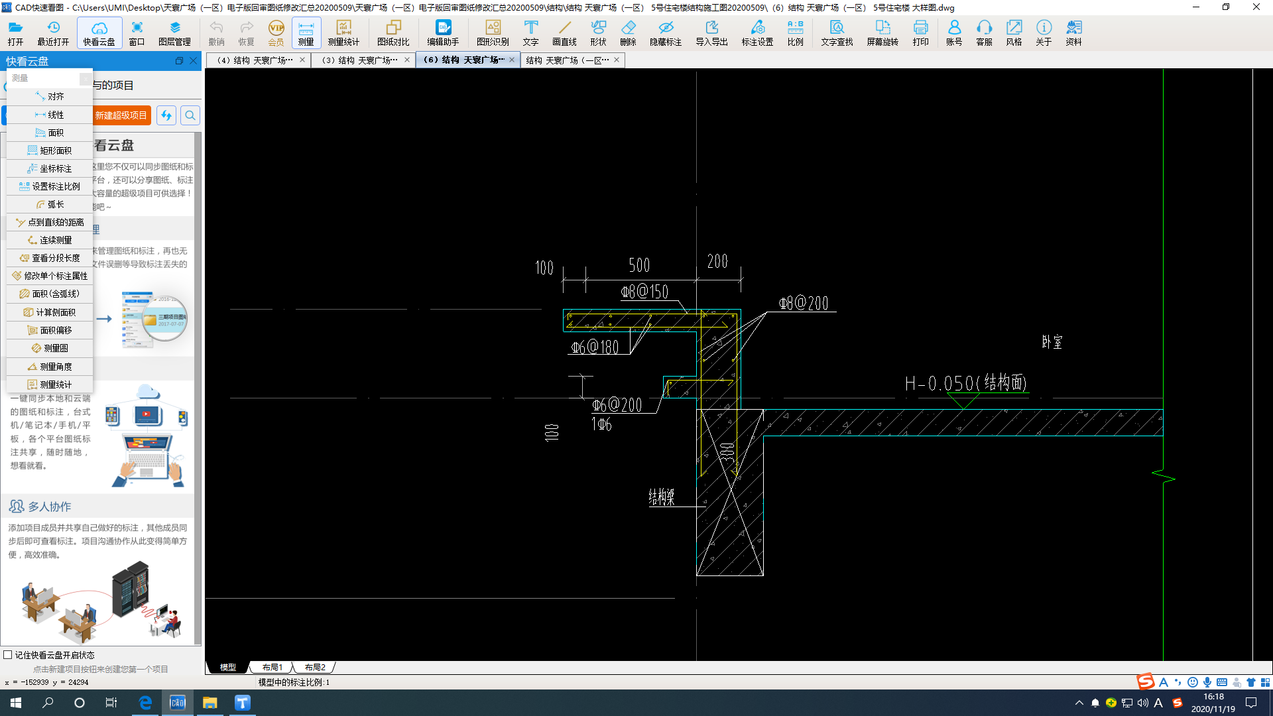Switch to the 布局1 layout tab
Image resolution: width=1273 pixels, height=716 pixels.
272,668
